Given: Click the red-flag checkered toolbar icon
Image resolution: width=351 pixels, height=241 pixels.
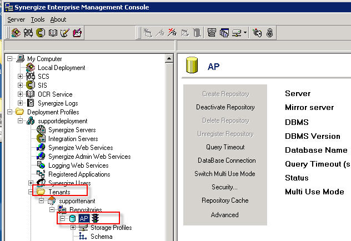Looking at the screenshot, I should tap(172, 33).
